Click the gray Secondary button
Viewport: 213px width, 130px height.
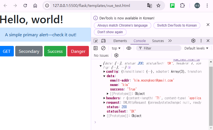click(29, 51)
